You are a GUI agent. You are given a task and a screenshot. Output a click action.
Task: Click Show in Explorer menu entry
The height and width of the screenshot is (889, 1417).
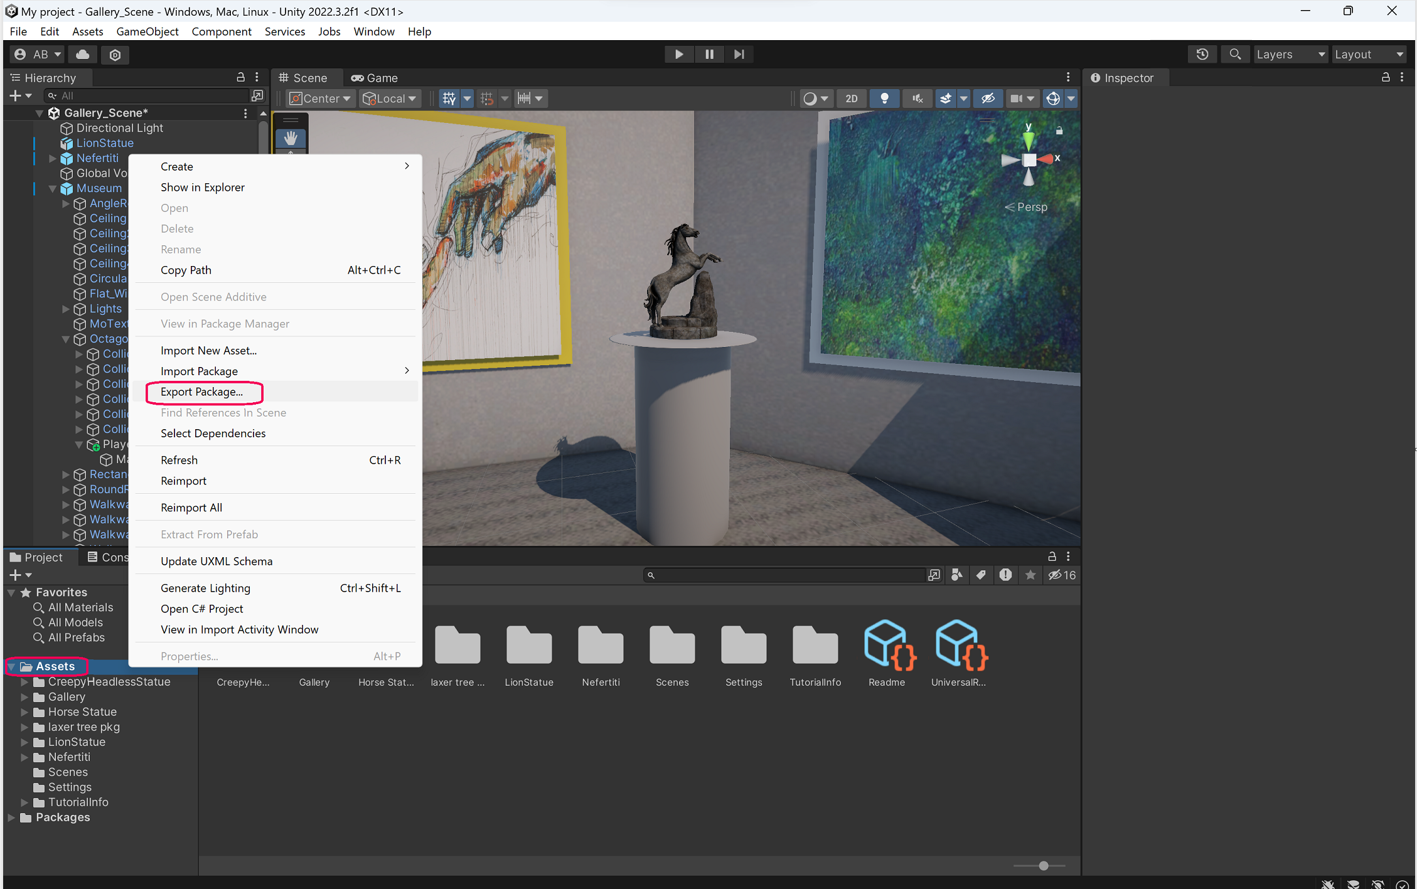click(x=202, y=188)
